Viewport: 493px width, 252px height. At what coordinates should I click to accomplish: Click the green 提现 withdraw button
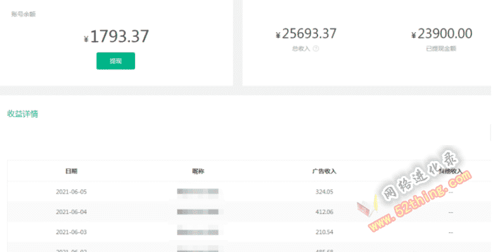(116, 61)
